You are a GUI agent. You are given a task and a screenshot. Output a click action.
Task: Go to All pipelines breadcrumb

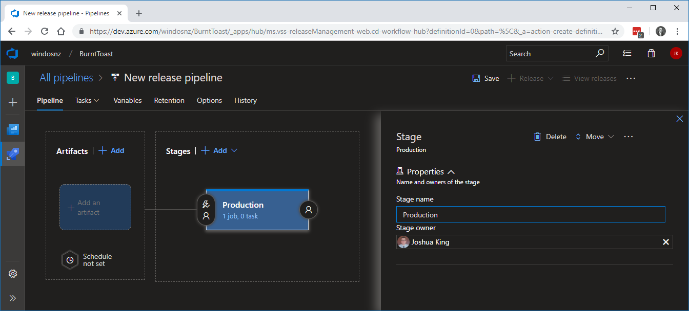coord(67,78)
